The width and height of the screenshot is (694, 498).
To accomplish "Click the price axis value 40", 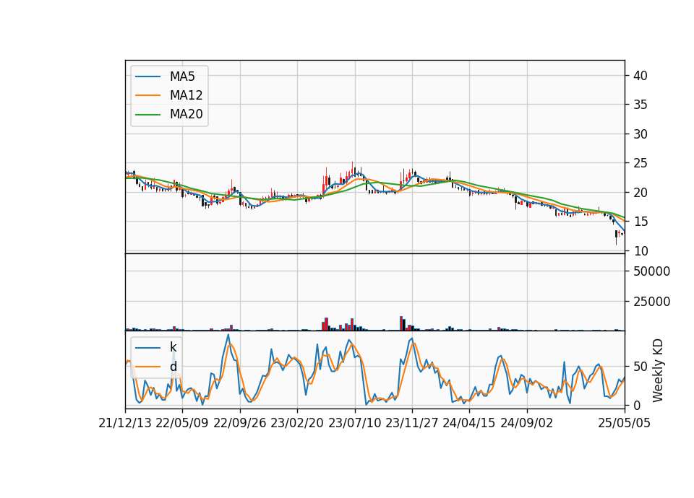I will click(x=641, y=76).
